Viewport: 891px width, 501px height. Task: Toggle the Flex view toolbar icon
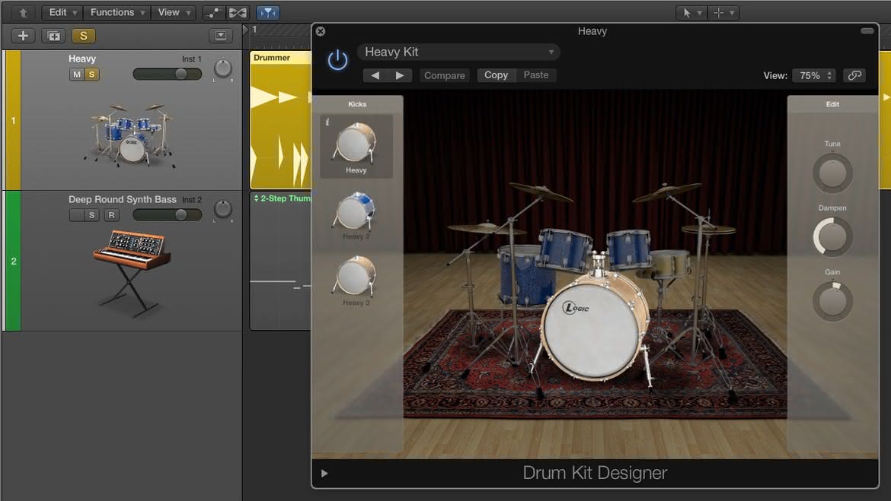tap(238, 12)
